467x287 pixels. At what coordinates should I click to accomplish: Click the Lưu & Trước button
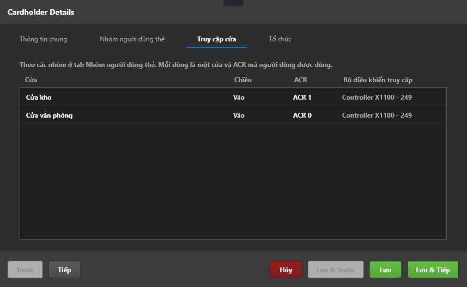[336, 270]
